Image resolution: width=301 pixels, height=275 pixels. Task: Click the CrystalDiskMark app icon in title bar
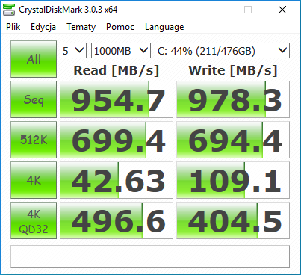point(9,10)
